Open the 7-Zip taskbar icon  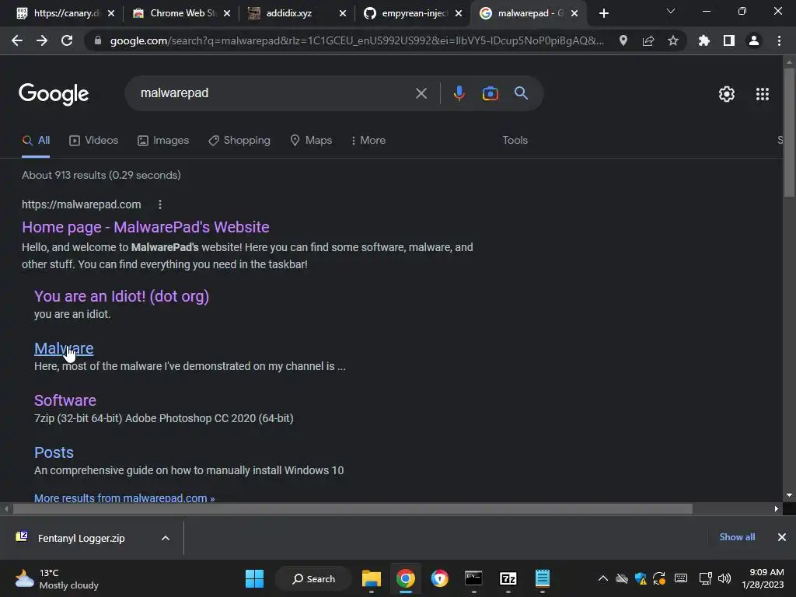(x=508, y=578)
